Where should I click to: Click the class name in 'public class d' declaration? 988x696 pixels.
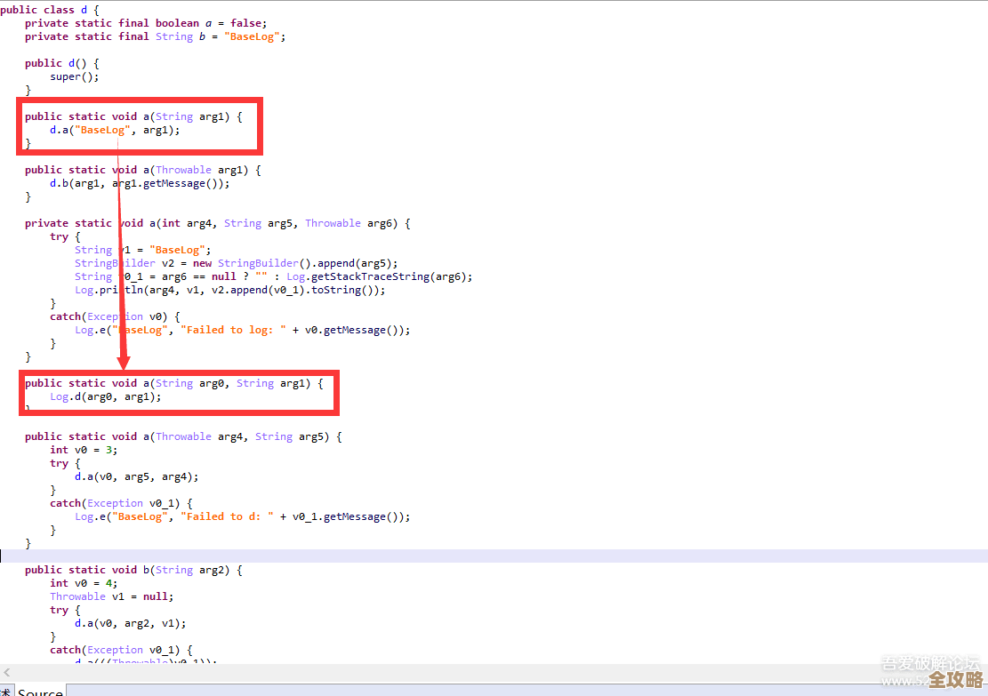[83, 10]
